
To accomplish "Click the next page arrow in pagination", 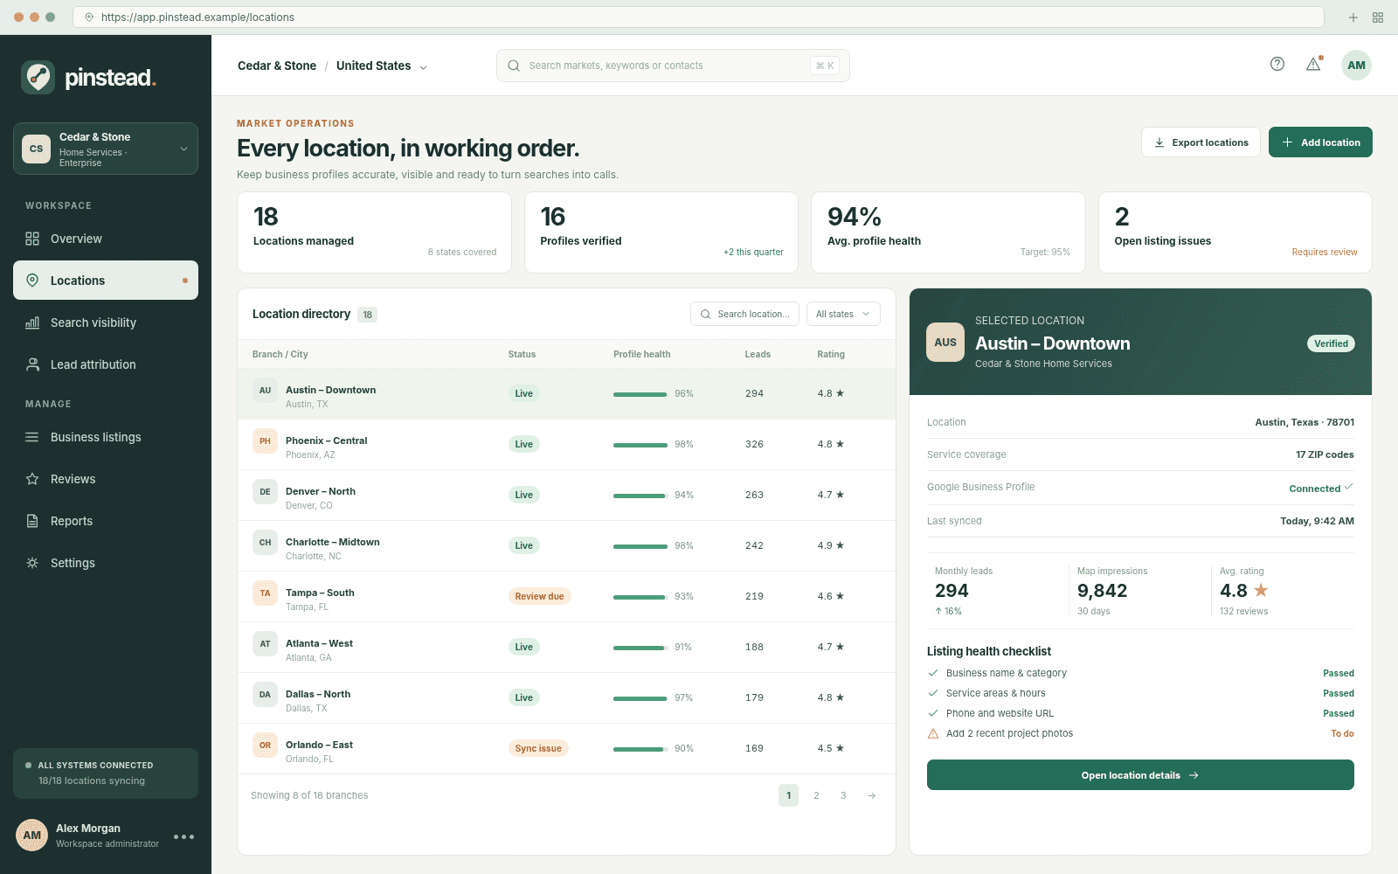I will pyautogui.click(x=871, y=795).
